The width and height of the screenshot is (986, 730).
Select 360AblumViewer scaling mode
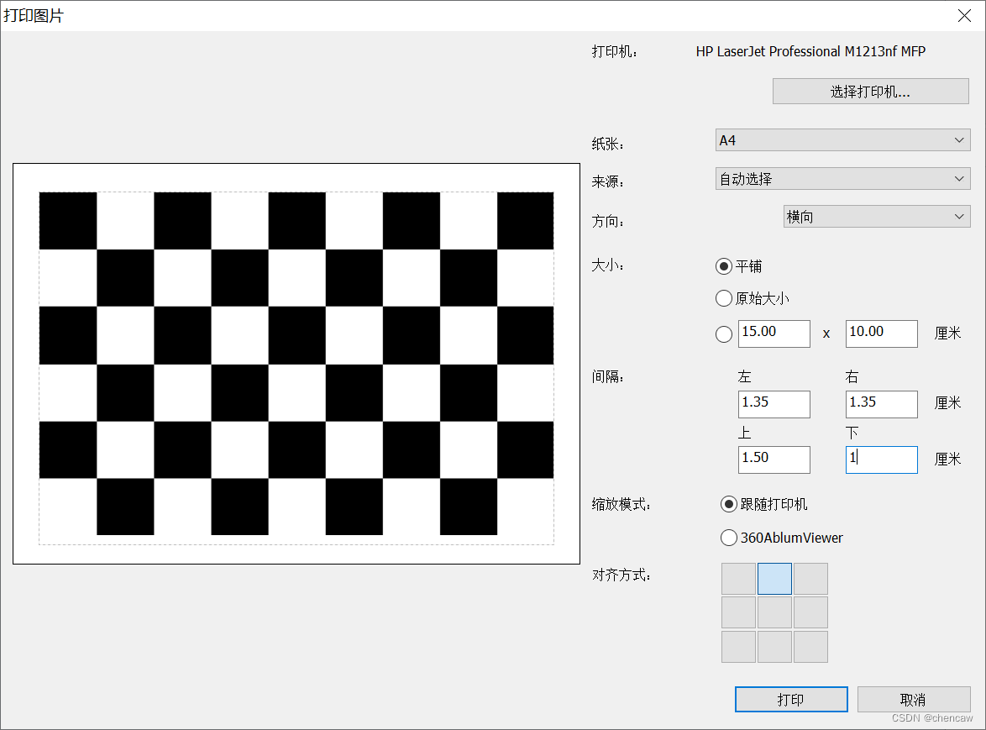click(x=729, y=537)
